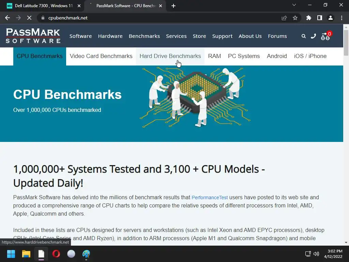Follow the PerformanceTest link
Screen dimensions: 349x262
[x=210, y=198]
